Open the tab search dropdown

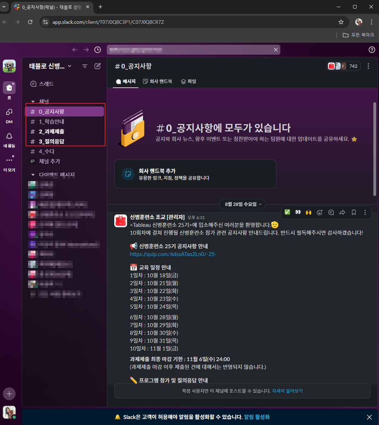[x=4, y=7]
